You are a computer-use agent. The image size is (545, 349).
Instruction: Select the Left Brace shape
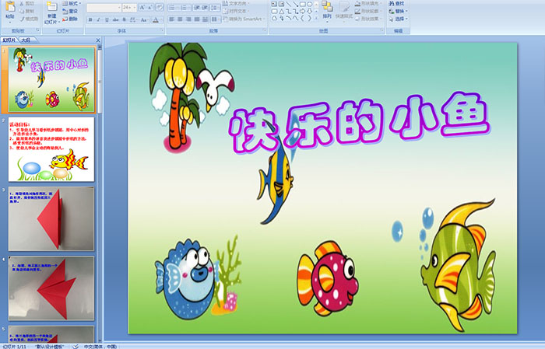[303, 18]
